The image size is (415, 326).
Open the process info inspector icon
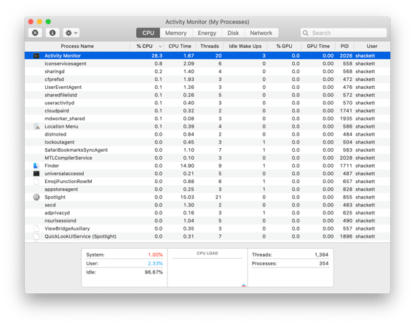[52, 33]
